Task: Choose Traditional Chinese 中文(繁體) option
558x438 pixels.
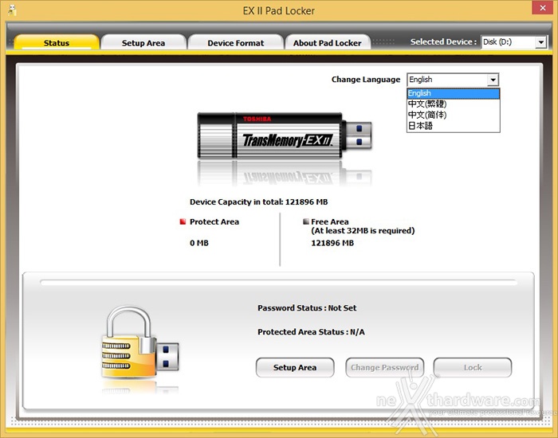Action: tap(454, 104)
